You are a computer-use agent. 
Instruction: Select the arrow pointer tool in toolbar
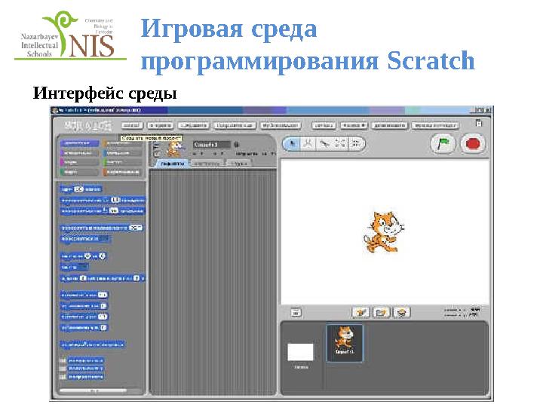pyautogui.click(x=293, y=143)
